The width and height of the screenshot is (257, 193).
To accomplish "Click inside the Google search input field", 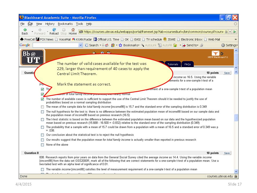I will pyautogui.click(x=56, y=45).
